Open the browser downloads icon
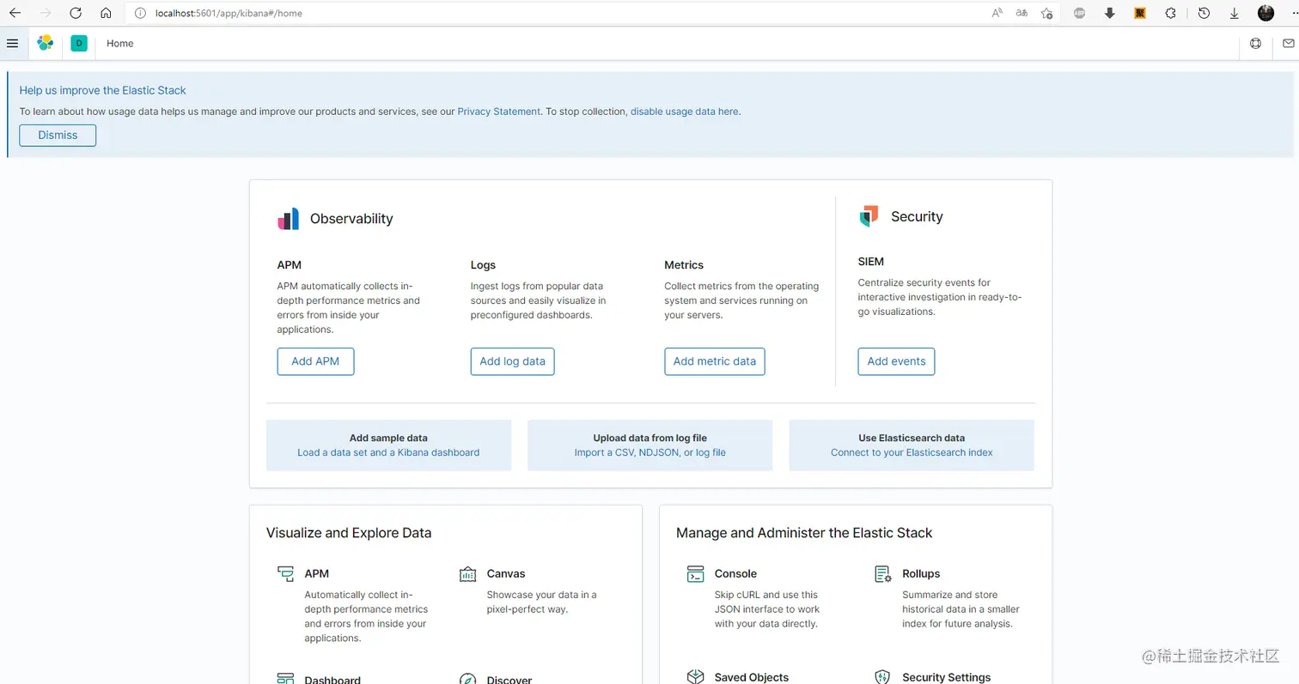The image size is (1299, 684). point(1235,13)
